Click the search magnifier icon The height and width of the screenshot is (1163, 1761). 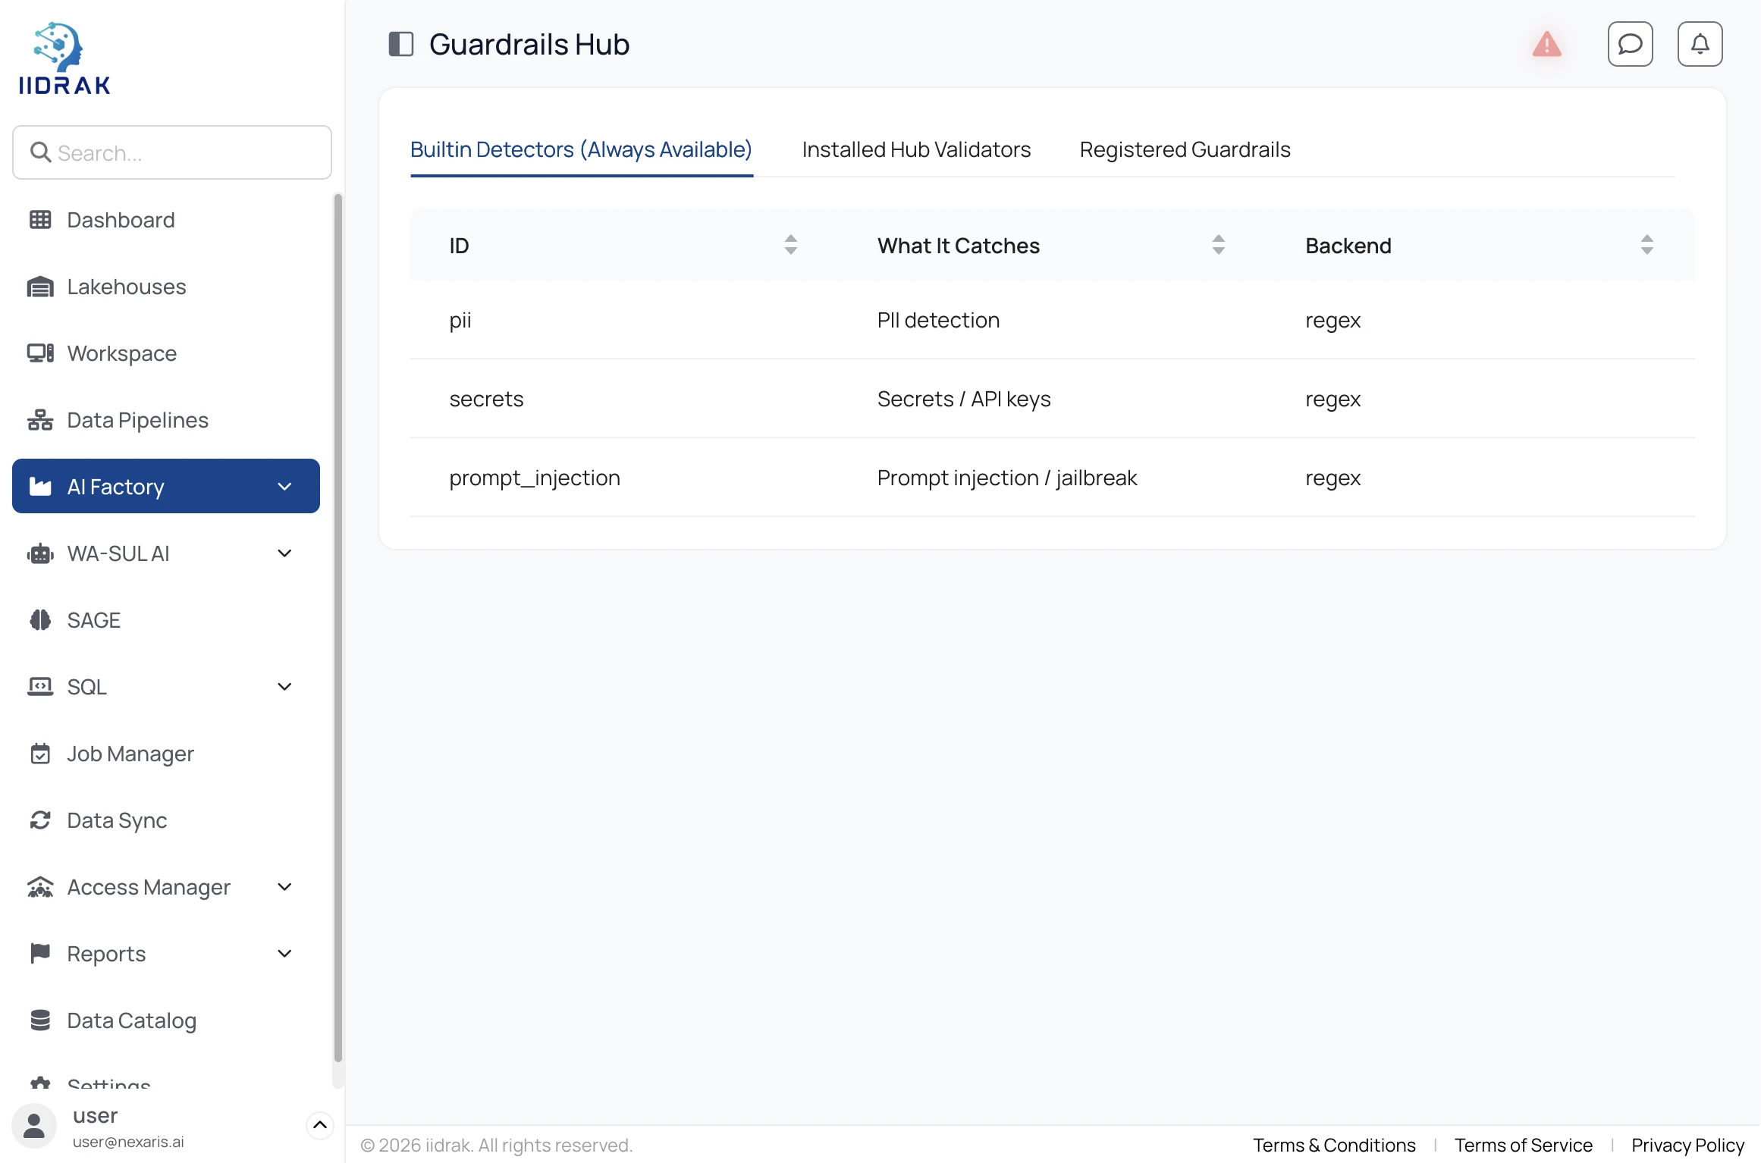click(40, 152)
